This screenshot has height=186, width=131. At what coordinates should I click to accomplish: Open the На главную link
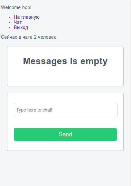click(x=27, y=17)
